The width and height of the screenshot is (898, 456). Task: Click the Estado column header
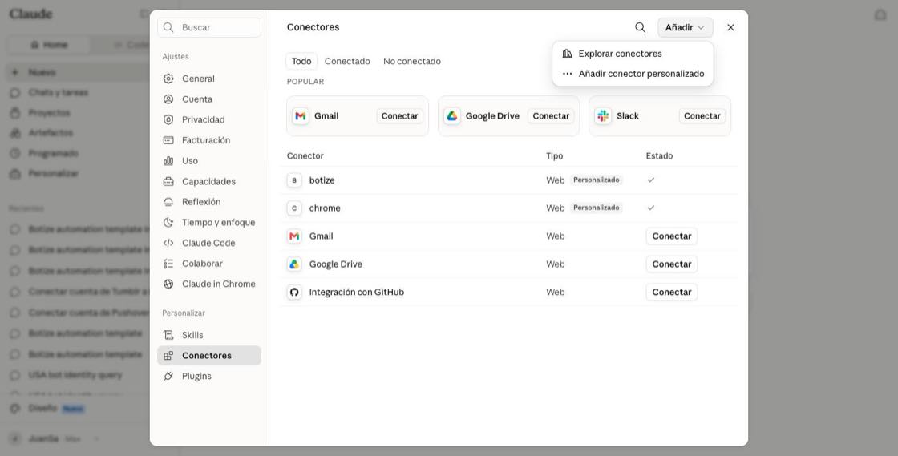coord(659,156)
